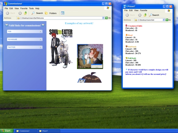Collapse the TWITTER panel chevron

(40, 47)
